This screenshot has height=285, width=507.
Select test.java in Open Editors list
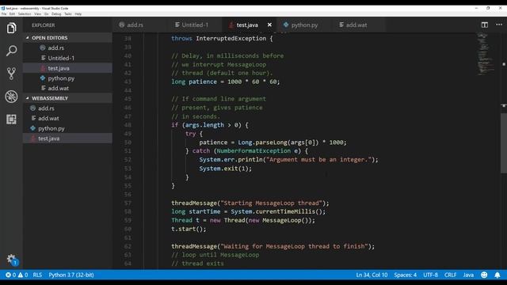67,68
